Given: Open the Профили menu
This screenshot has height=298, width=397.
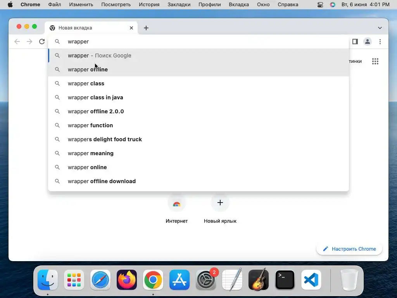Looking at the screenshot, I should (x=210, y=5).
